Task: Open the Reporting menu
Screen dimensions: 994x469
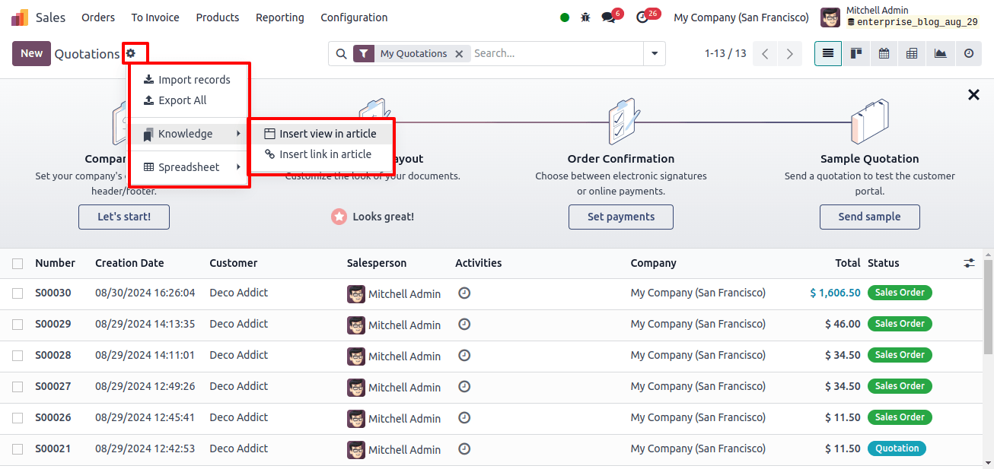Action: (x=280, y=17)
